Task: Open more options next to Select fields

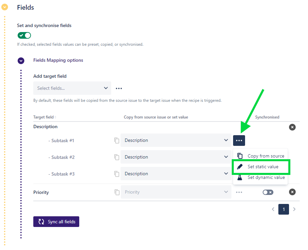Action: (x=119, y=88)
